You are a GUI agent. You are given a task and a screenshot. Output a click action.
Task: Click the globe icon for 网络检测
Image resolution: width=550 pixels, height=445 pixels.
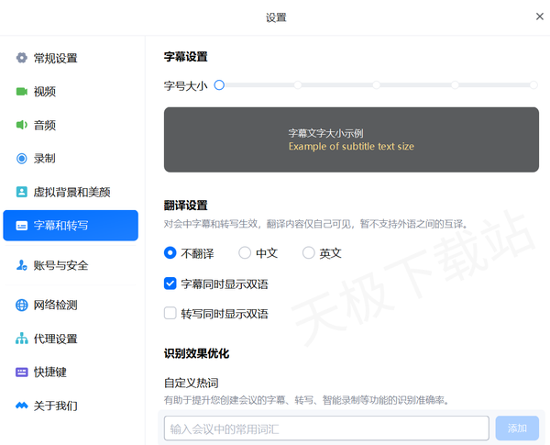[x=22, y=305]
